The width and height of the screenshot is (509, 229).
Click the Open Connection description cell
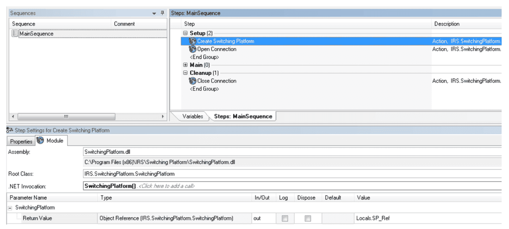coord(467,50)
